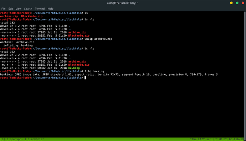This screenshot has height=141, width=246.
Task: Click "The LAZY script" status bar text
Action: tap(204, 139)
